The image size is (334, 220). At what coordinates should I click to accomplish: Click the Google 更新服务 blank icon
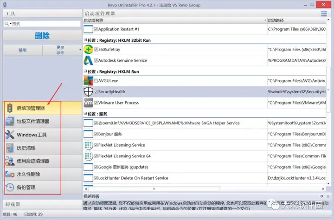[x=88, y=167]
